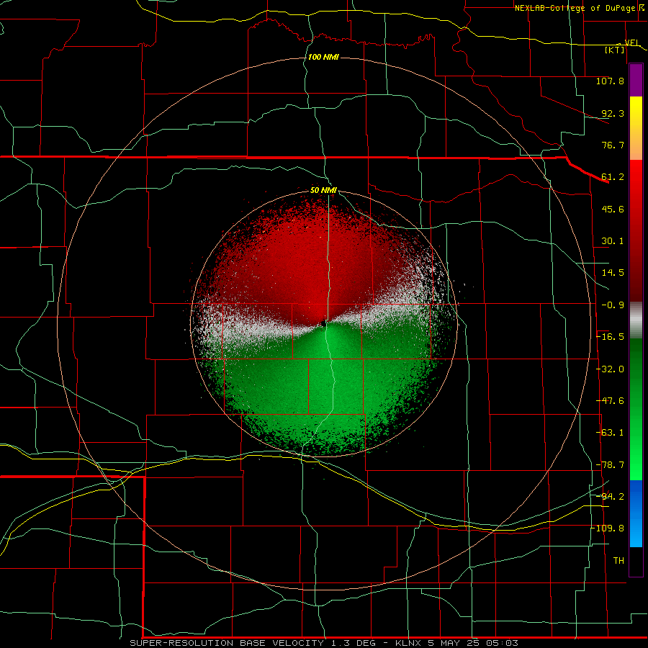Click the 100 NMI range ring label
The width and height of the screenshot is (648, 648).
coord(323,57)
